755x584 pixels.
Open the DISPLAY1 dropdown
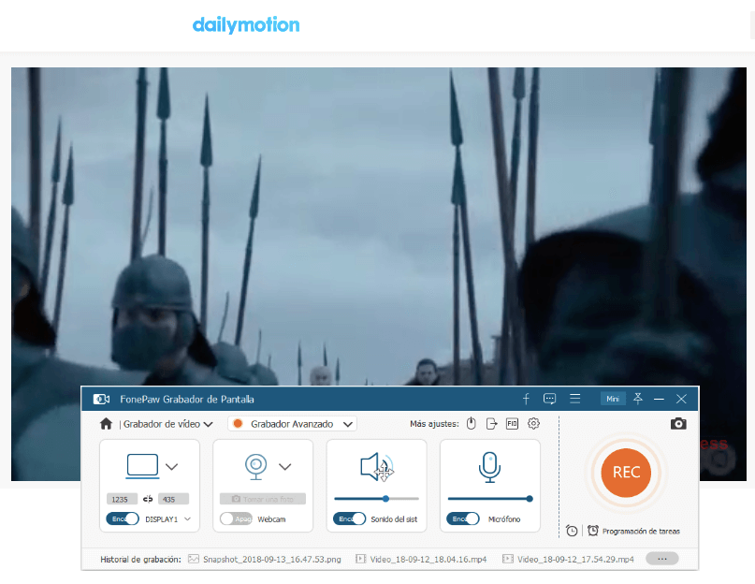tap(168, 518)
